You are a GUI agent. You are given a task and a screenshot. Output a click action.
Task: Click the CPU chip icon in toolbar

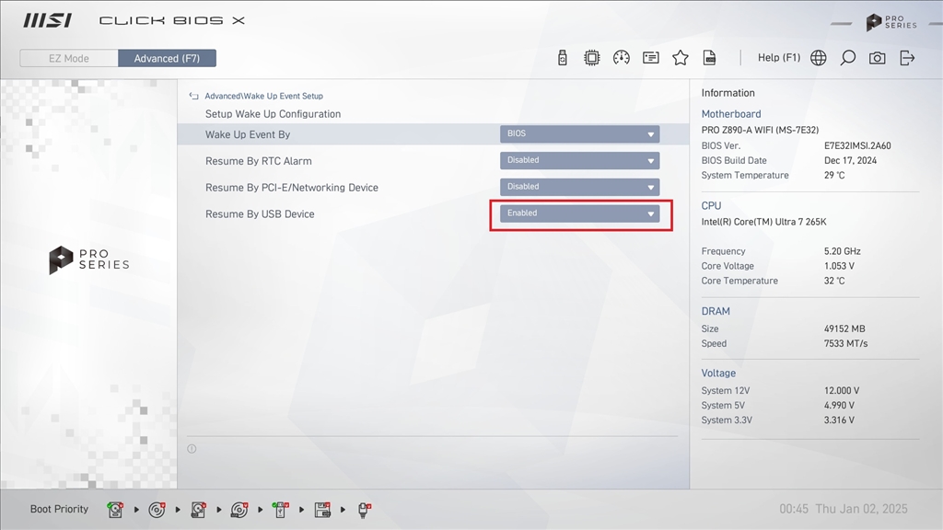coord(592,58)
